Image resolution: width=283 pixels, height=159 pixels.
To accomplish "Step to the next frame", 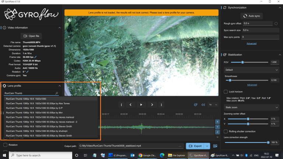I will pyautogui.click(x=152, y=105).
